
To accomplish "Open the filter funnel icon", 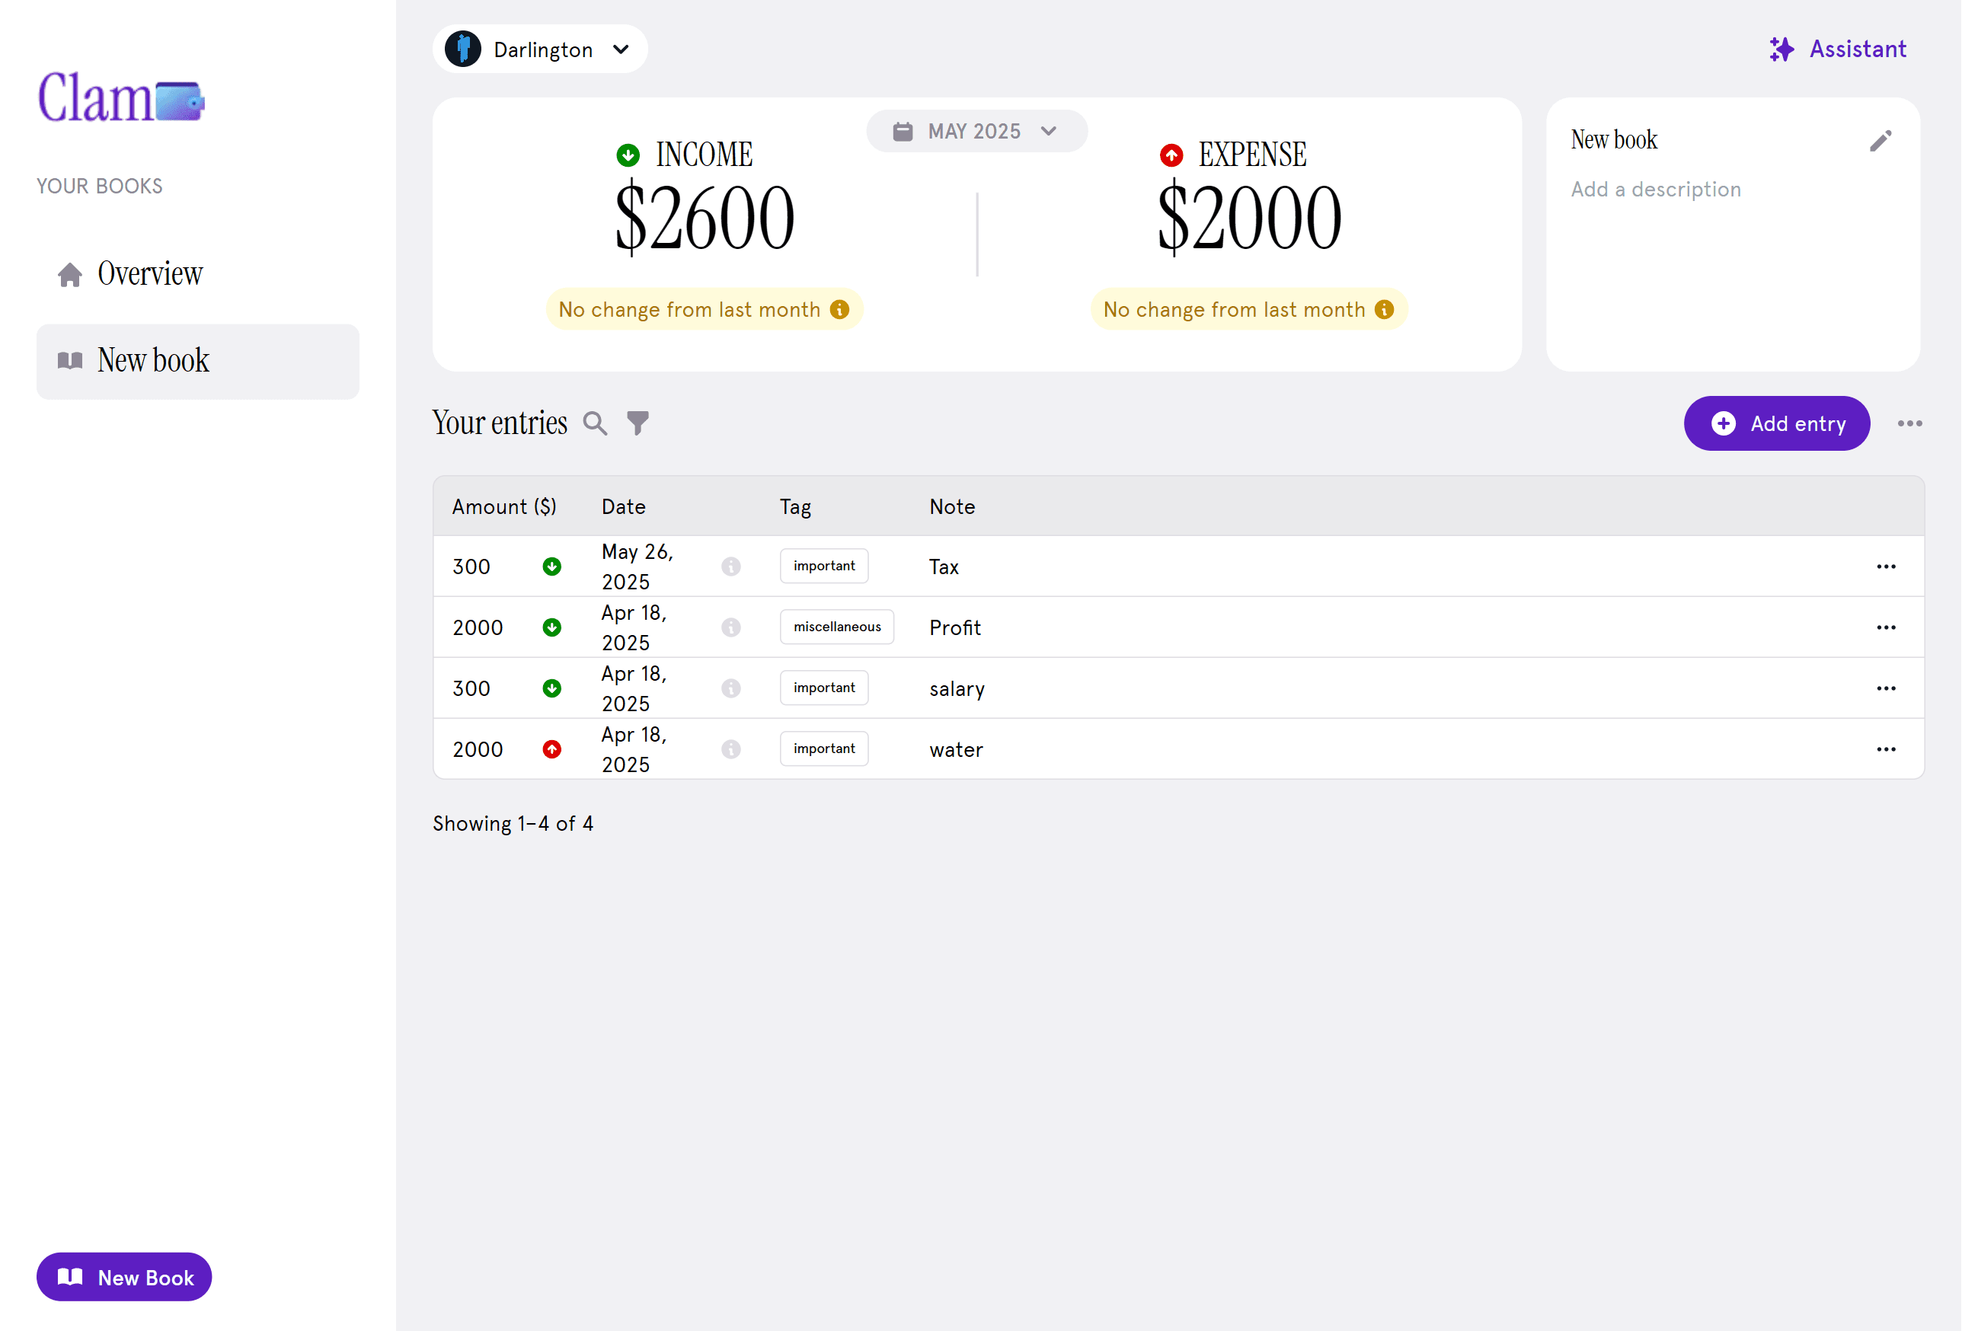I will (638, 423).
